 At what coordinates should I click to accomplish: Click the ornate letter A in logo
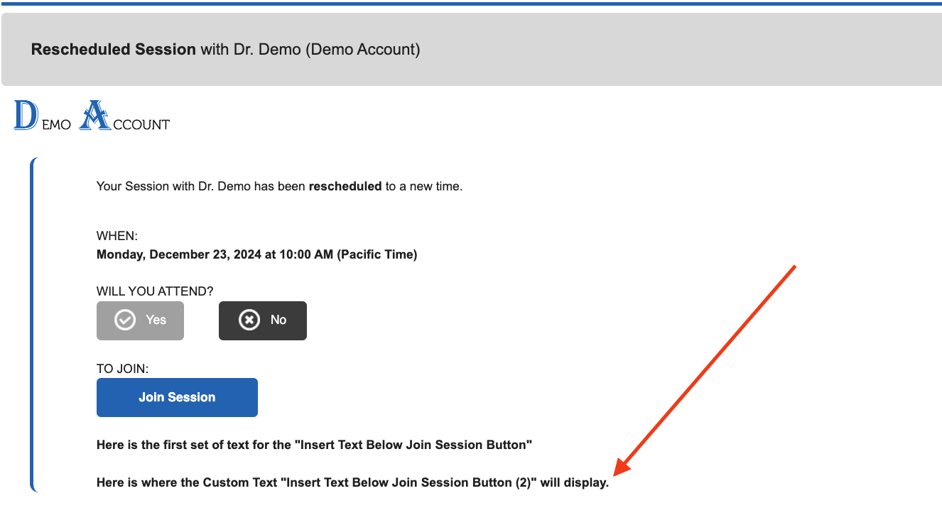click(x=94, y=116)
